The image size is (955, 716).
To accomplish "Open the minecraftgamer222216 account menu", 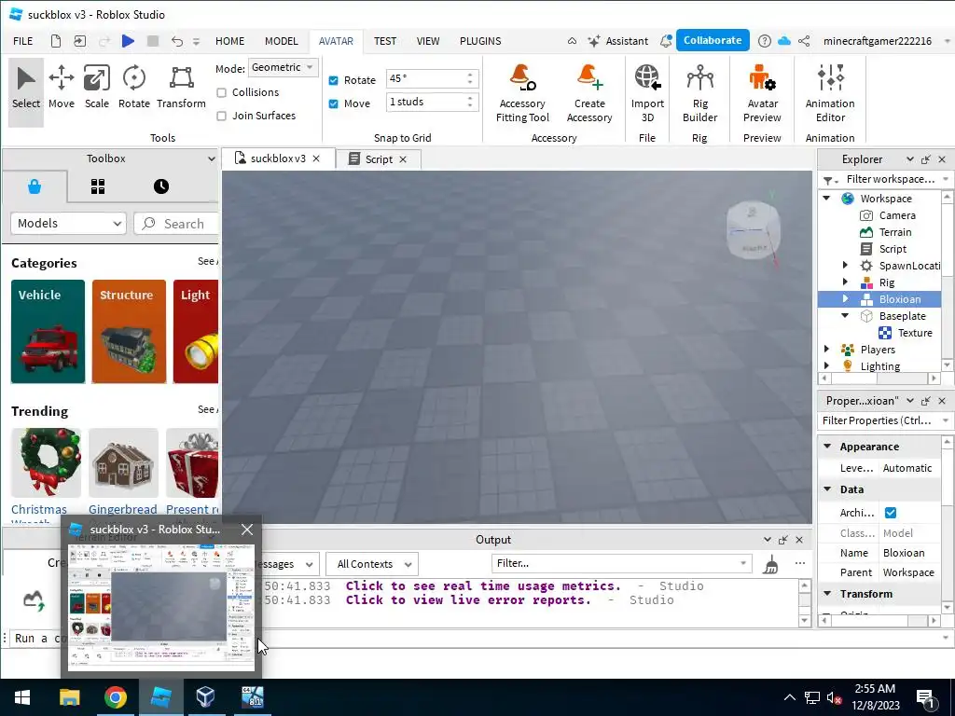I will [877, 41].
